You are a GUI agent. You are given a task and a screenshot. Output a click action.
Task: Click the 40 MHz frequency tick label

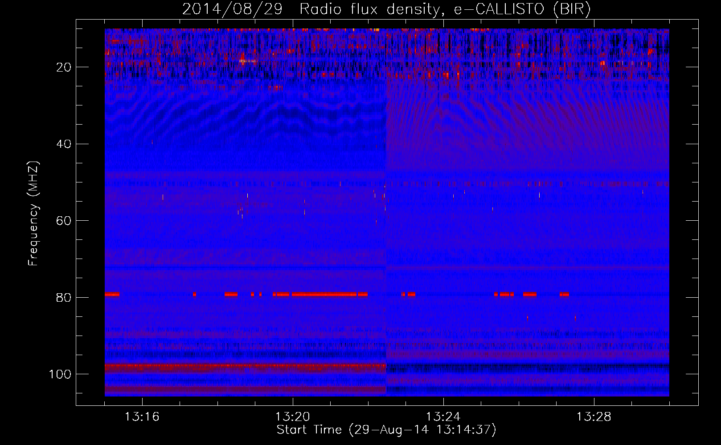[64, 144]
